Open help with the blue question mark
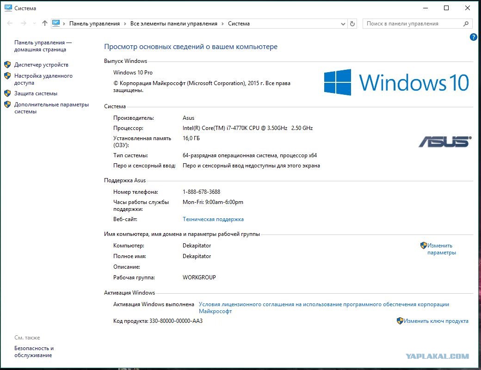 473,37
